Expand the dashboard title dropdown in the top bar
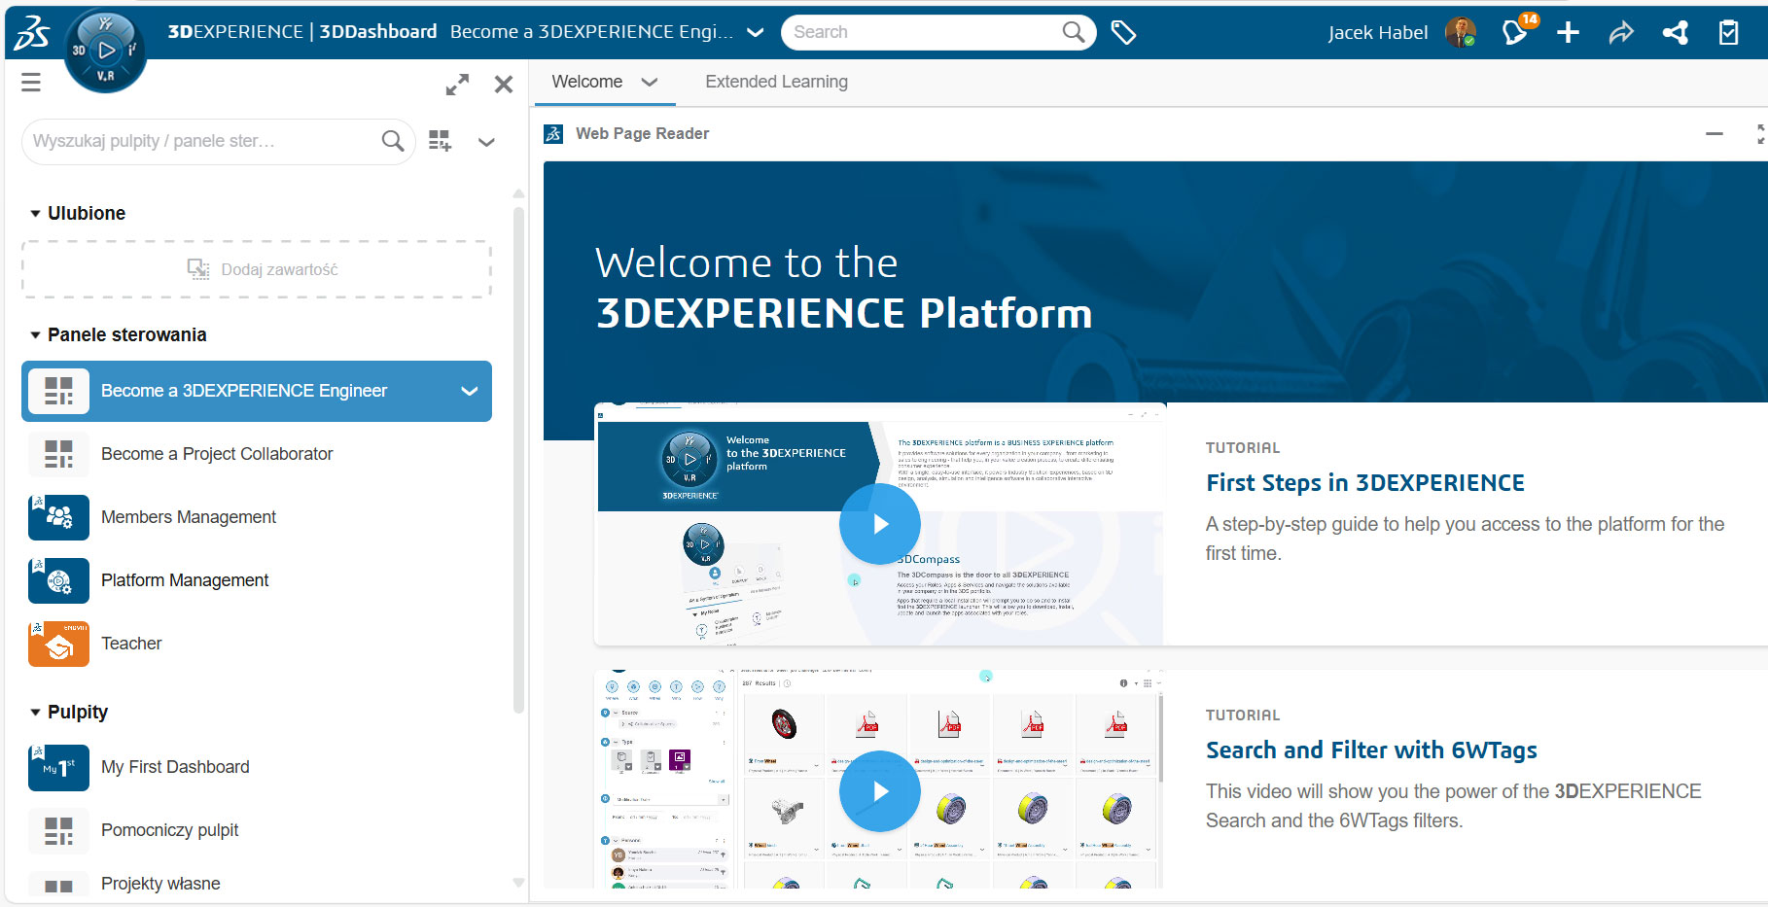The image size is (1768, 907). tap(755, 32)
